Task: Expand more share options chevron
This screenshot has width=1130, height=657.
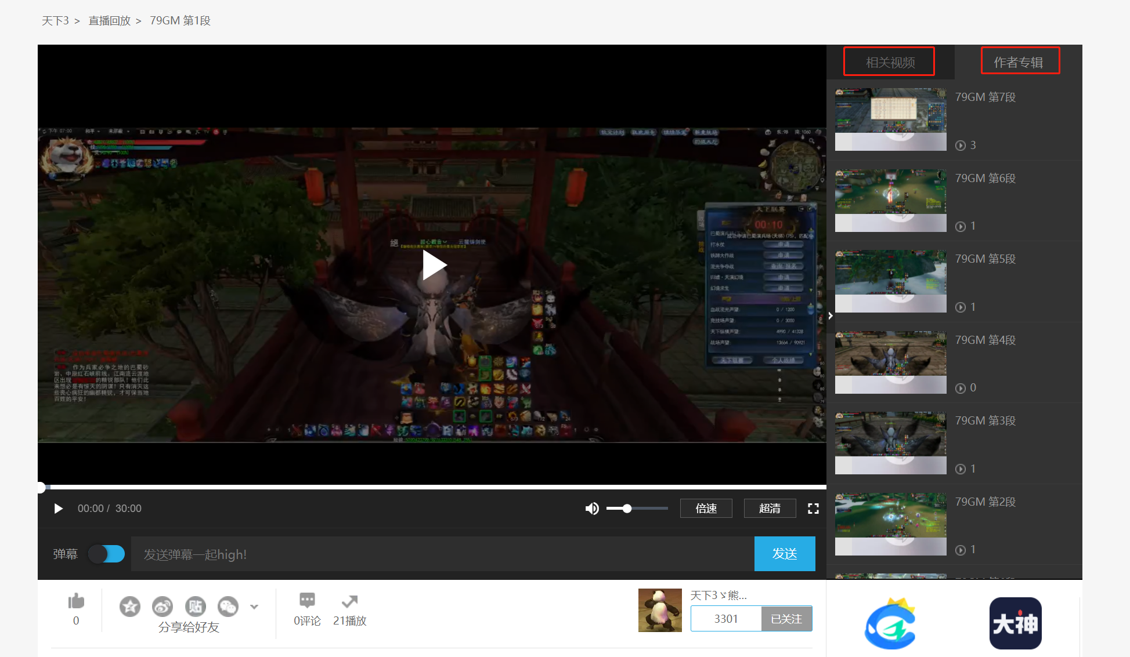Action: click(254, 607)
